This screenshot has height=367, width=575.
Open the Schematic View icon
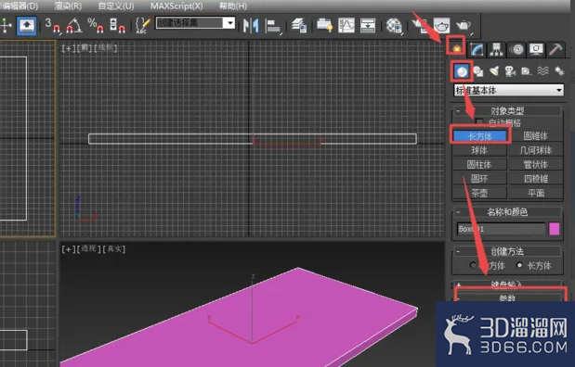(368, 25)
